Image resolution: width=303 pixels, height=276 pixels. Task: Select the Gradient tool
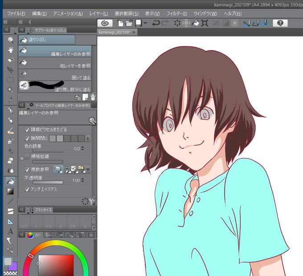10,191
